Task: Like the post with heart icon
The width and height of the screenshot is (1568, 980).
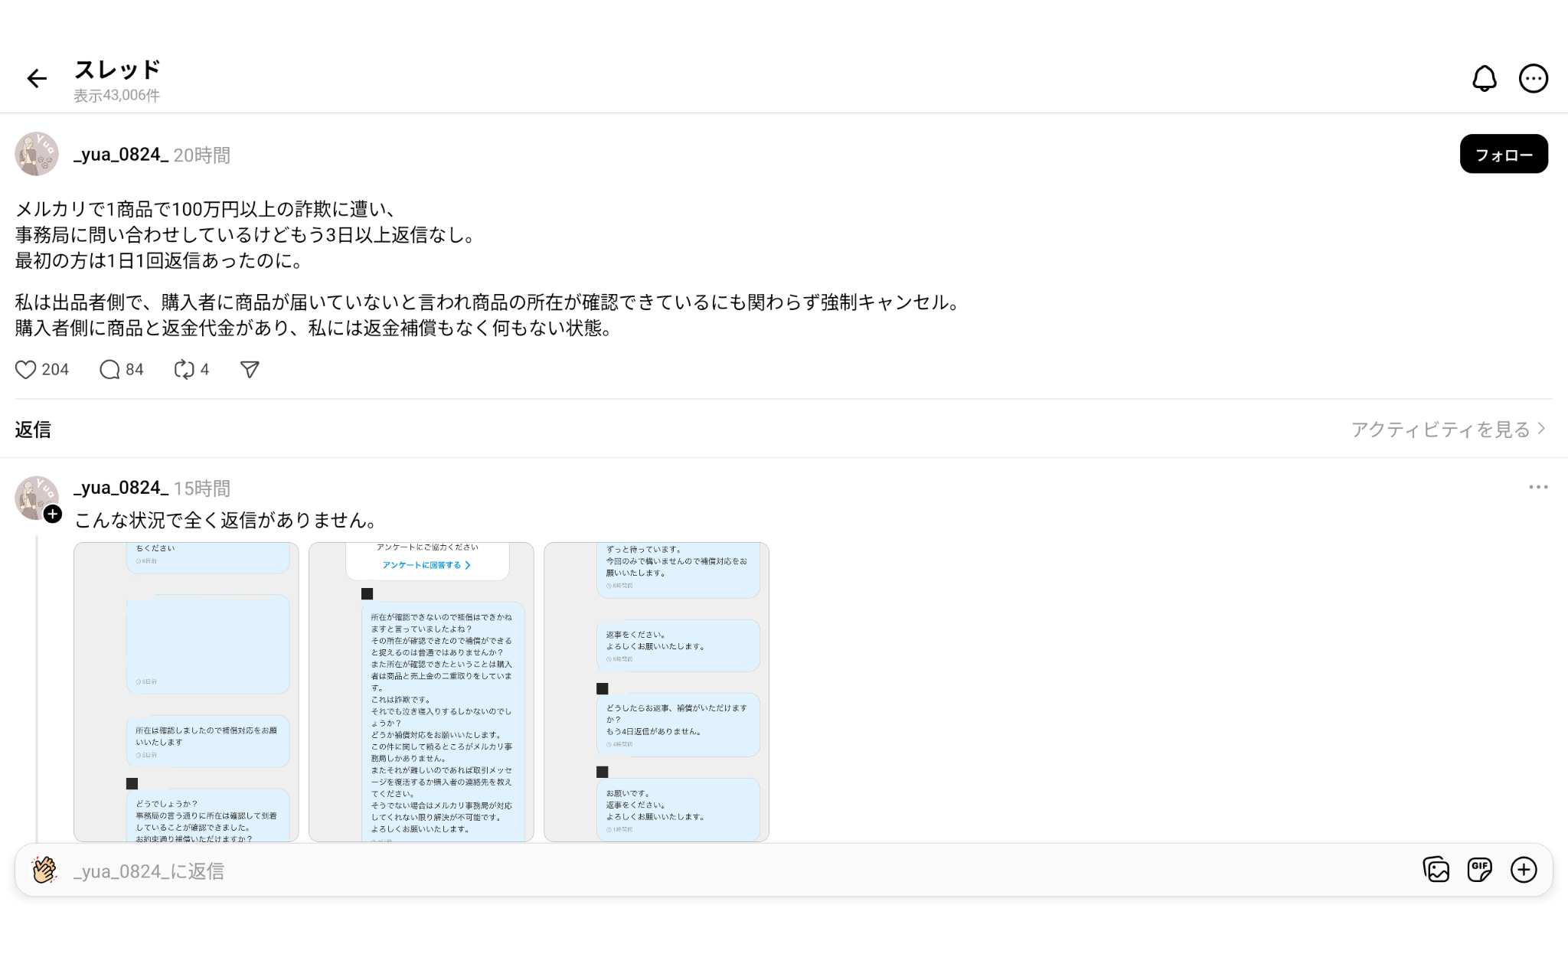Action: [x=26, y=370]
